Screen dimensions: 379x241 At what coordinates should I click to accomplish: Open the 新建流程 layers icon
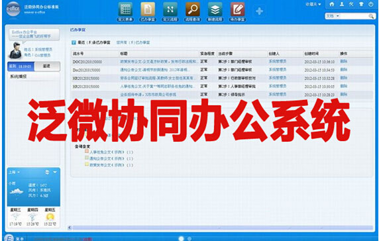coord(215,10)
